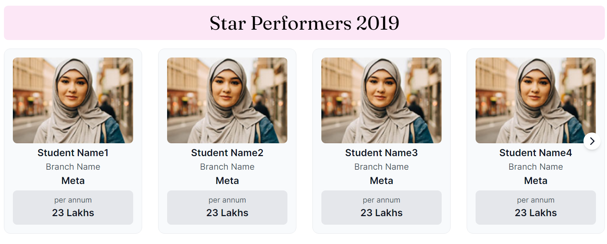
Task: Open Student Name4's photo
Action: click(536, 100)
